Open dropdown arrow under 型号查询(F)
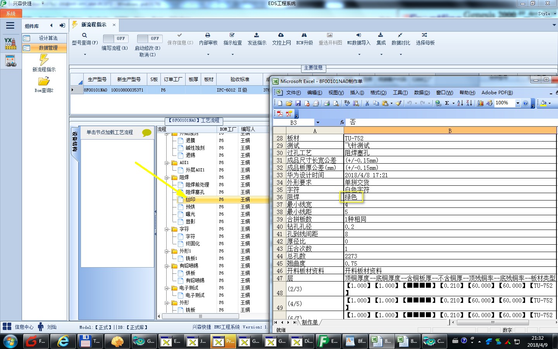This screenshot has width=558, height=349. pyautogui.click(x=85, y=55)
